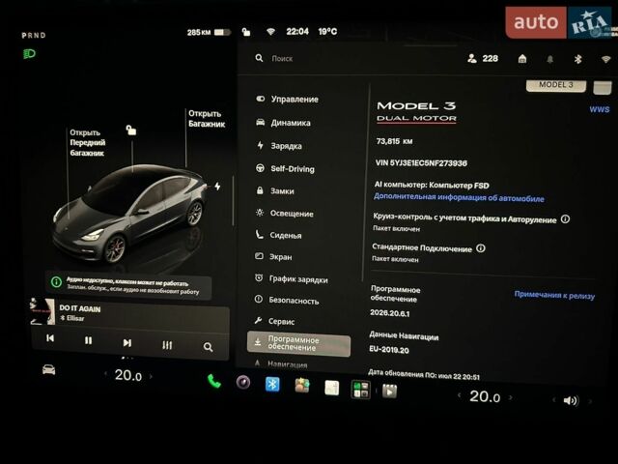Skip to next track
Viewport: 618px width, 464px height.
click(x=126, y=343)
